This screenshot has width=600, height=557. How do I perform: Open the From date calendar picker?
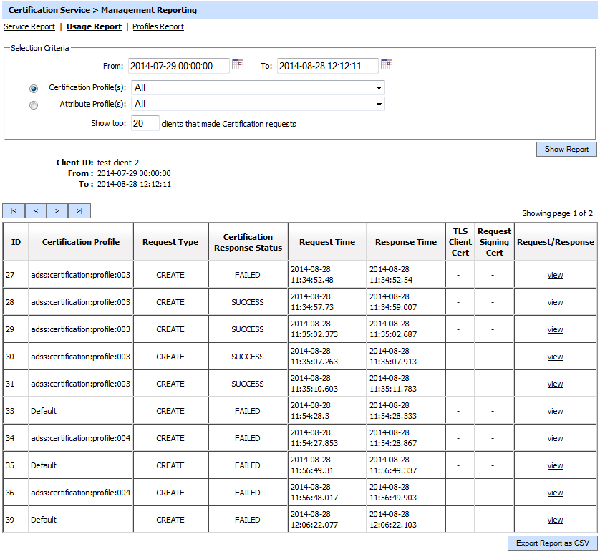(238, 64)
